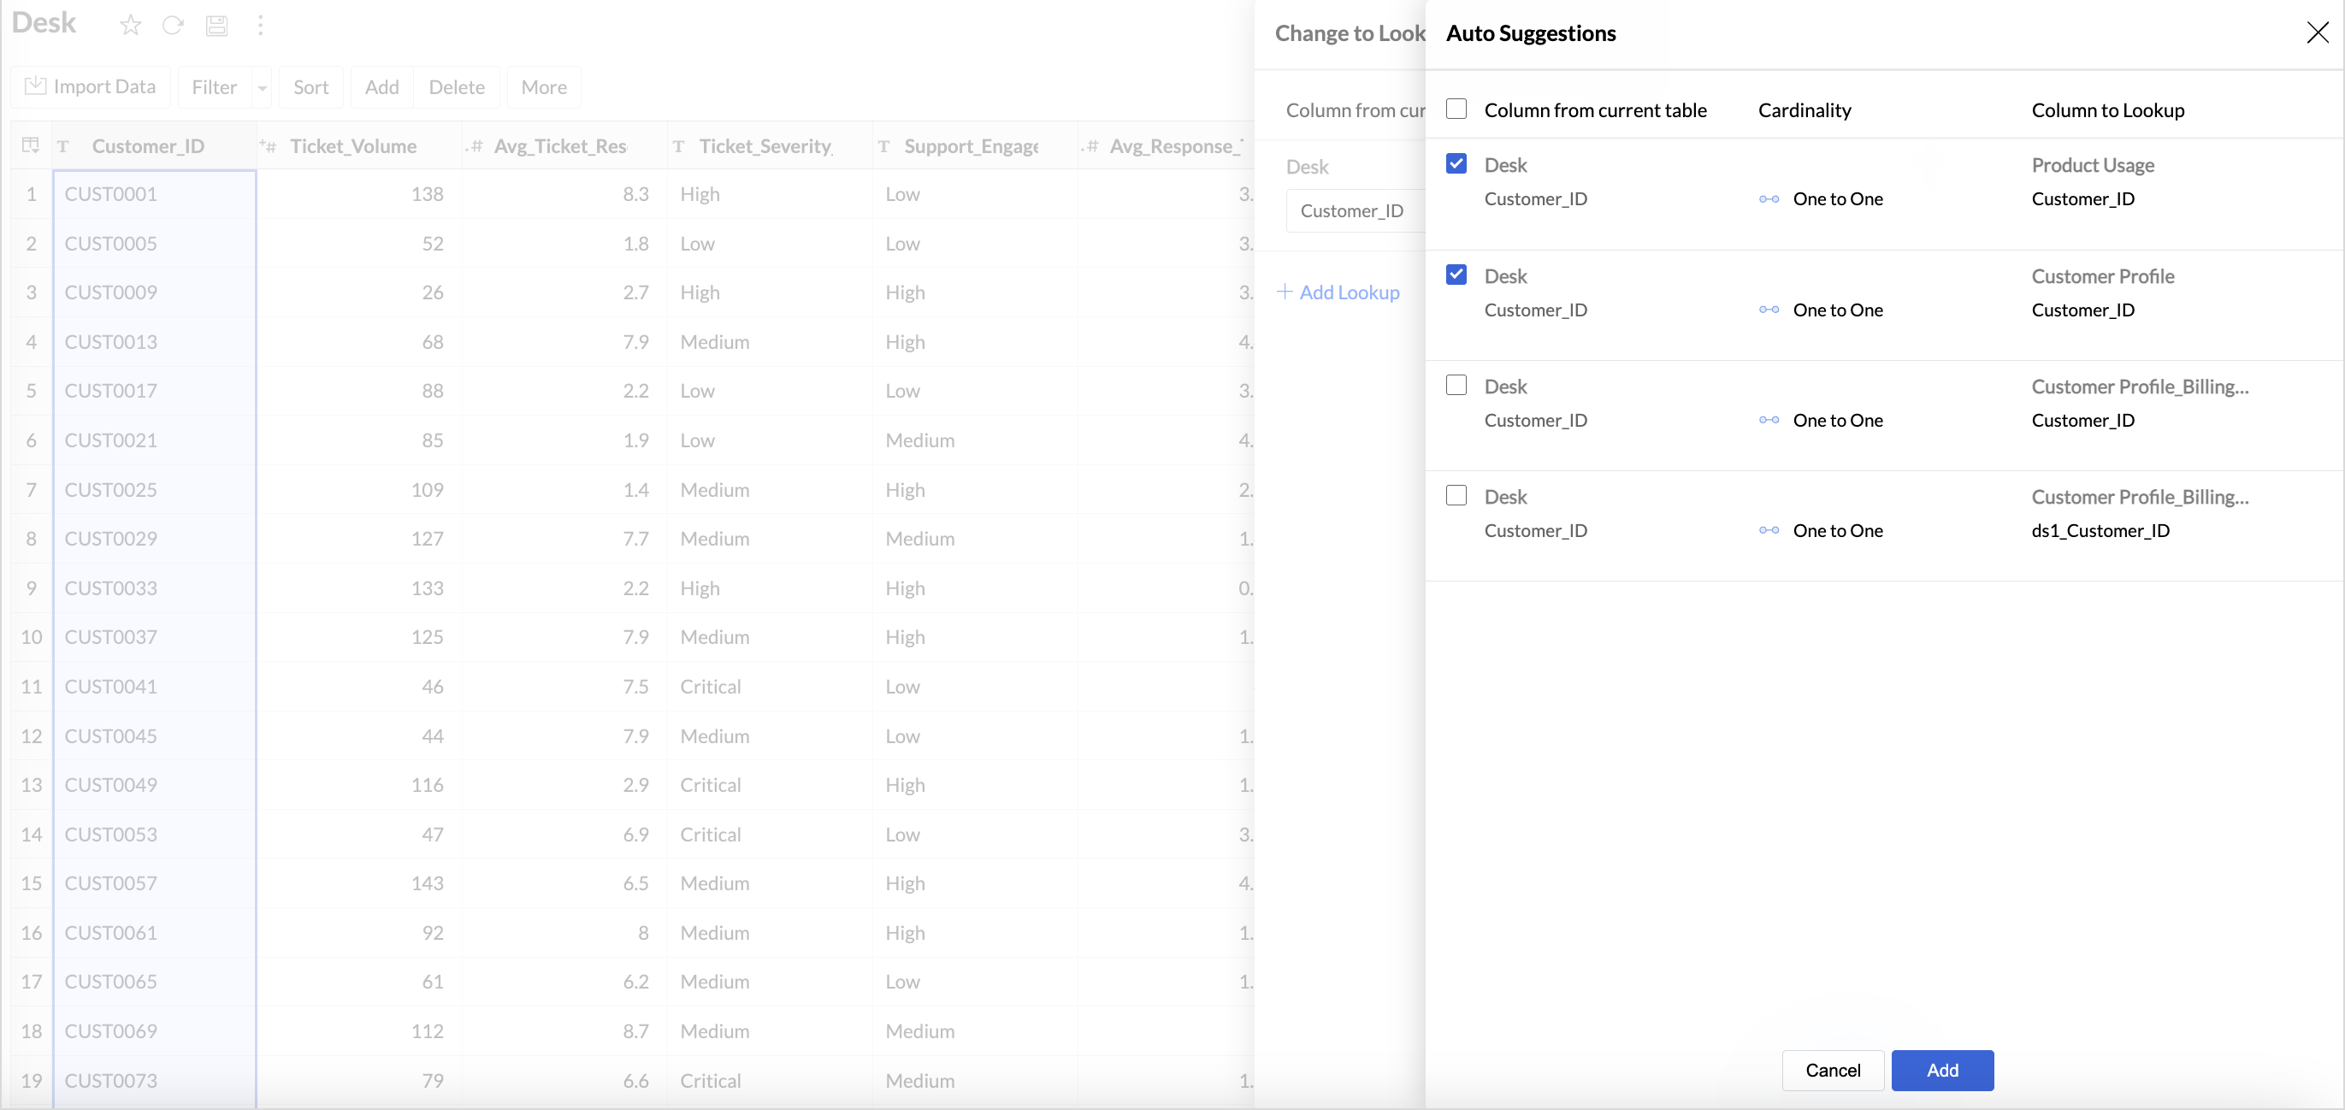Click One to One cardinality icon for Product Usage
The height and width of the screenshot is (1110, 2345).
[1769, 199]
